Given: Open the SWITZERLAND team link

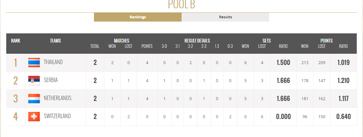Looking at the screenshot, I should tap(57, 116).
